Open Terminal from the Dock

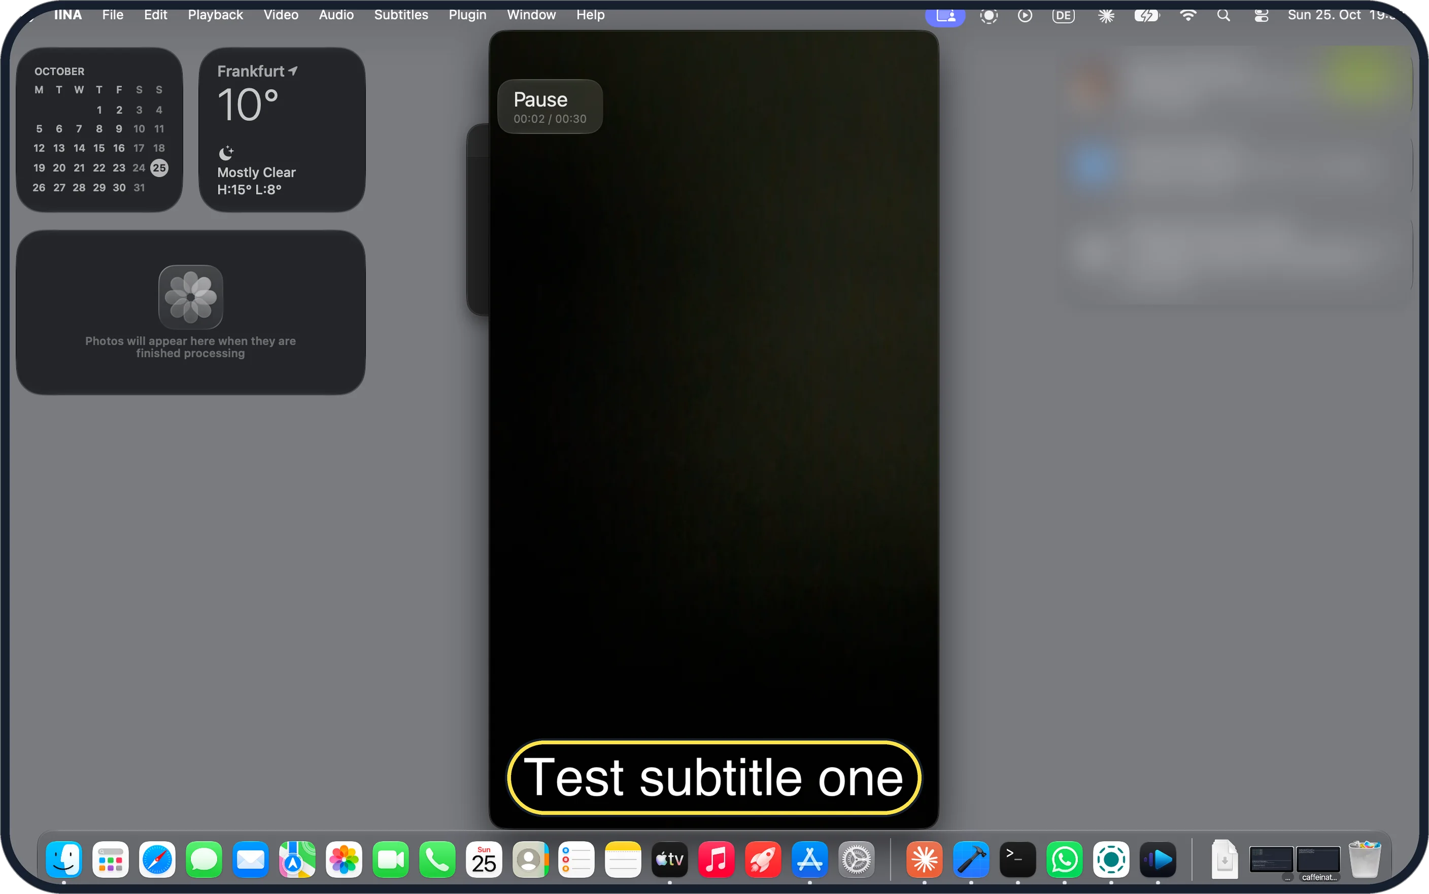pos(1018,859)
